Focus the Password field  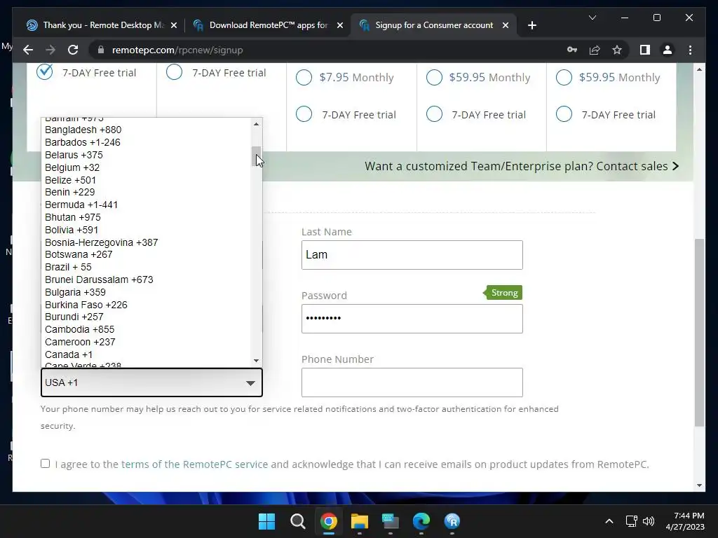pyautogui.click(x=412, y=319)
